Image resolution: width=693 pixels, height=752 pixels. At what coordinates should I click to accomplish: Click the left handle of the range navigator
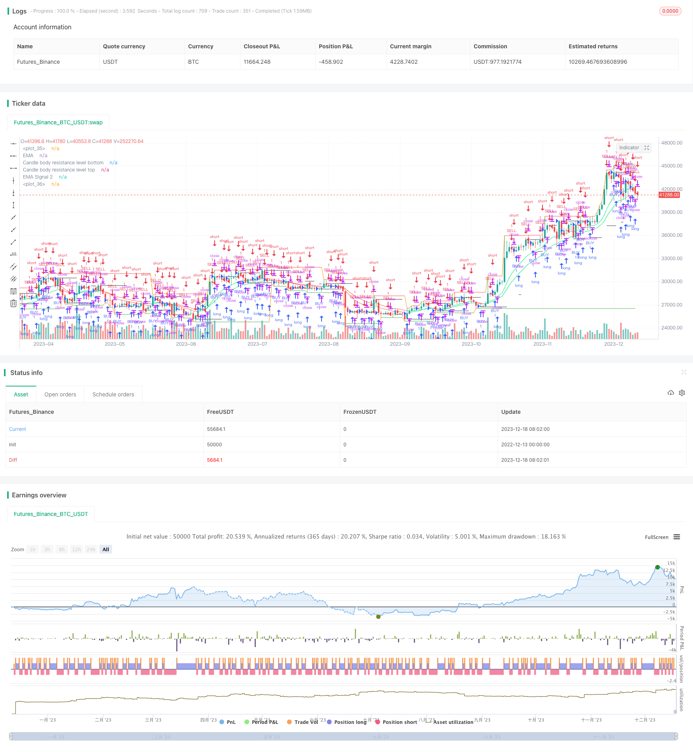click(x=11, y=736)
